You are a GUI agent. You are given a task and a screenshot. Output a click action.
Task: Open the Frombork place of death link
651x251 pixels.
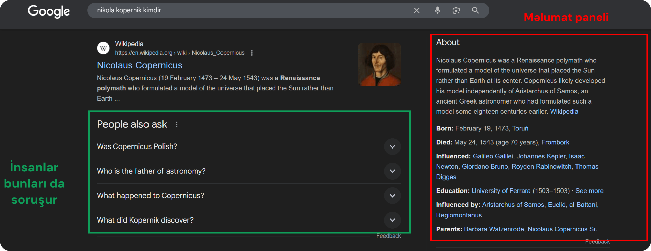coord(555,142)
